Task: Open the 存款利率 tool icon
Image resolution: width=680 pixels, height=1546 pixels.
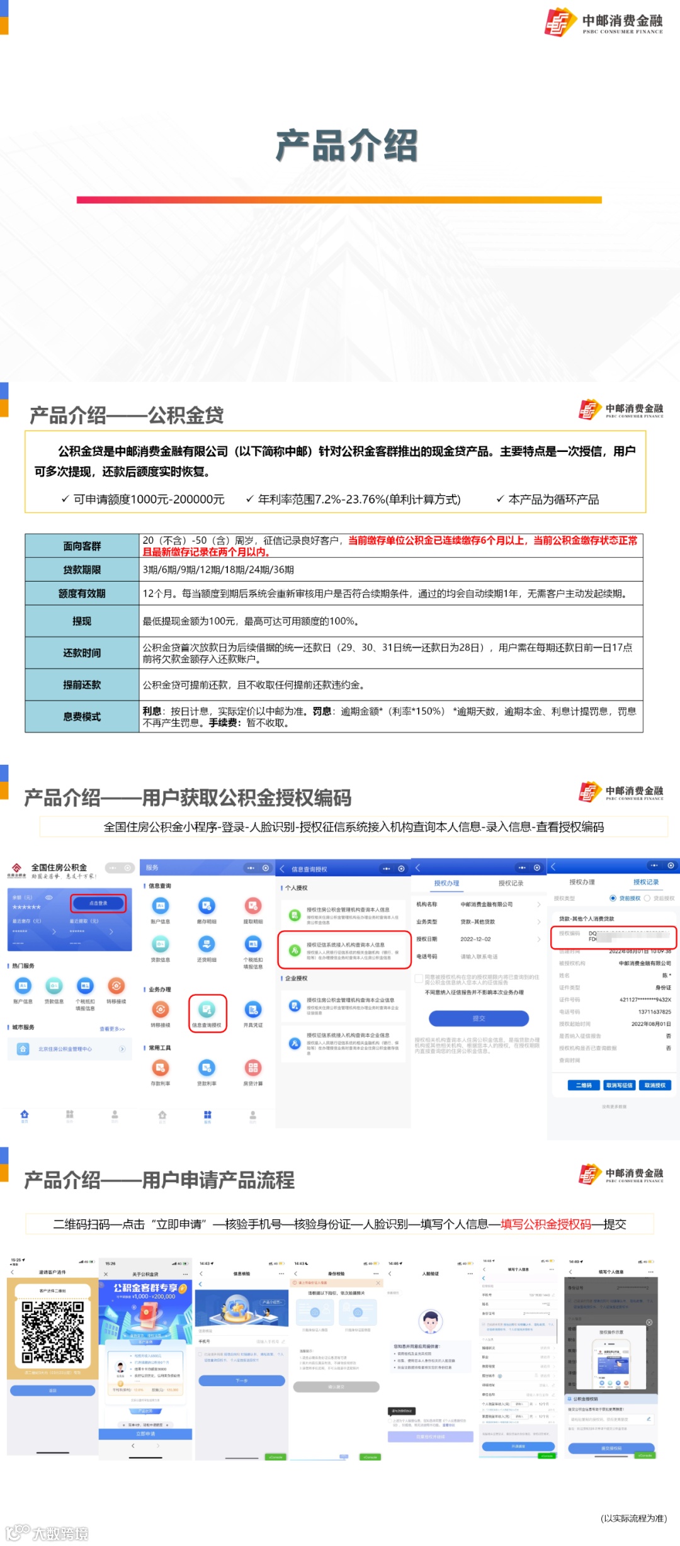Action: (161, 1068)
